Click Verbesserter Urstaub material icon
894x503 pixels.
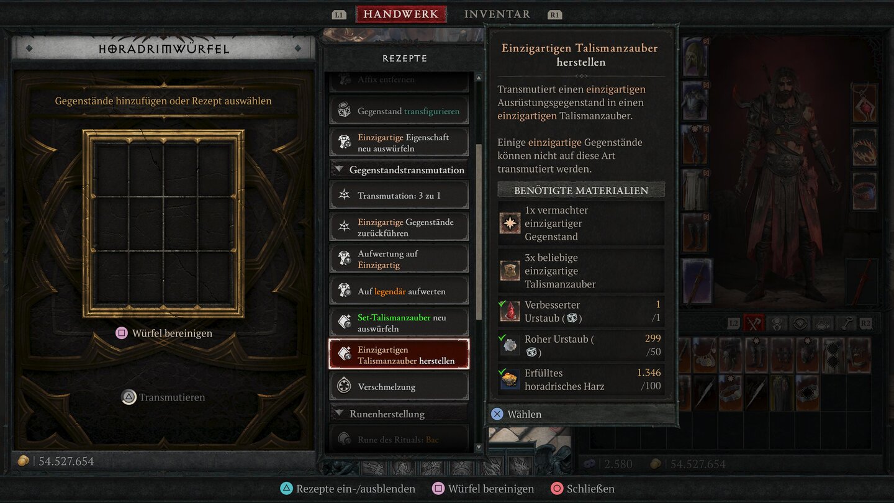(510, 312)
